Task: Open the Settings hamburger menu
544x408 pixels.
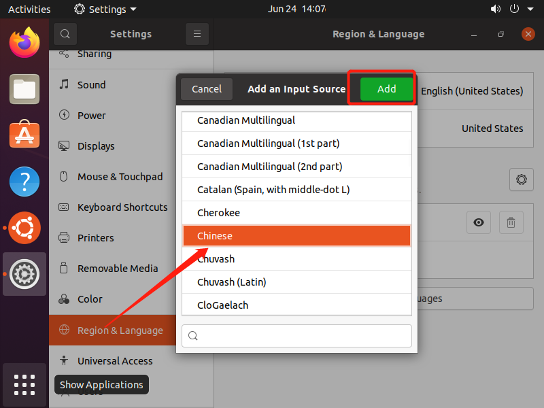Action: (x=197, y=34)
